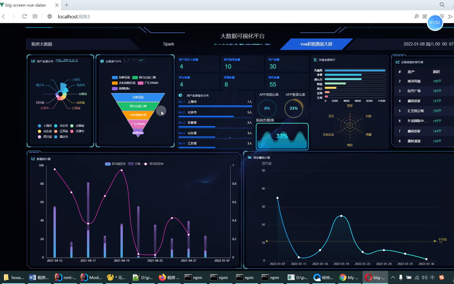The image size is (454, 284).
Task: Click the pie icon beside 用户来源省份分布
Action: (x=180, y=95)
